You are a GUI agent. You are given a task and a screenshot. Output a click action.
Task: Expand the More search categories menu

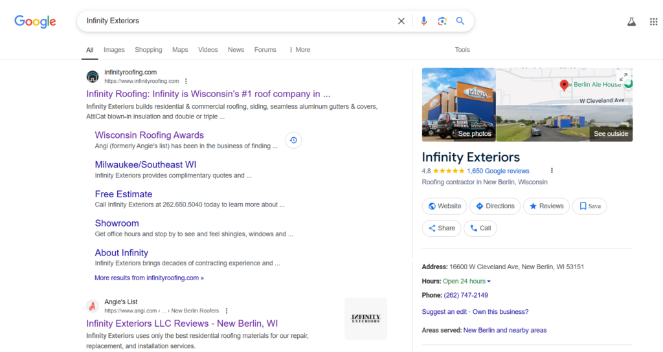coord(300,50)
